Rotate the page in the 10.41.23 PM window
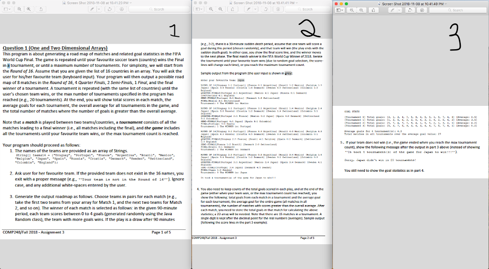Image resolution: width=489 pixels, height=269 pixels. (110, 10)
